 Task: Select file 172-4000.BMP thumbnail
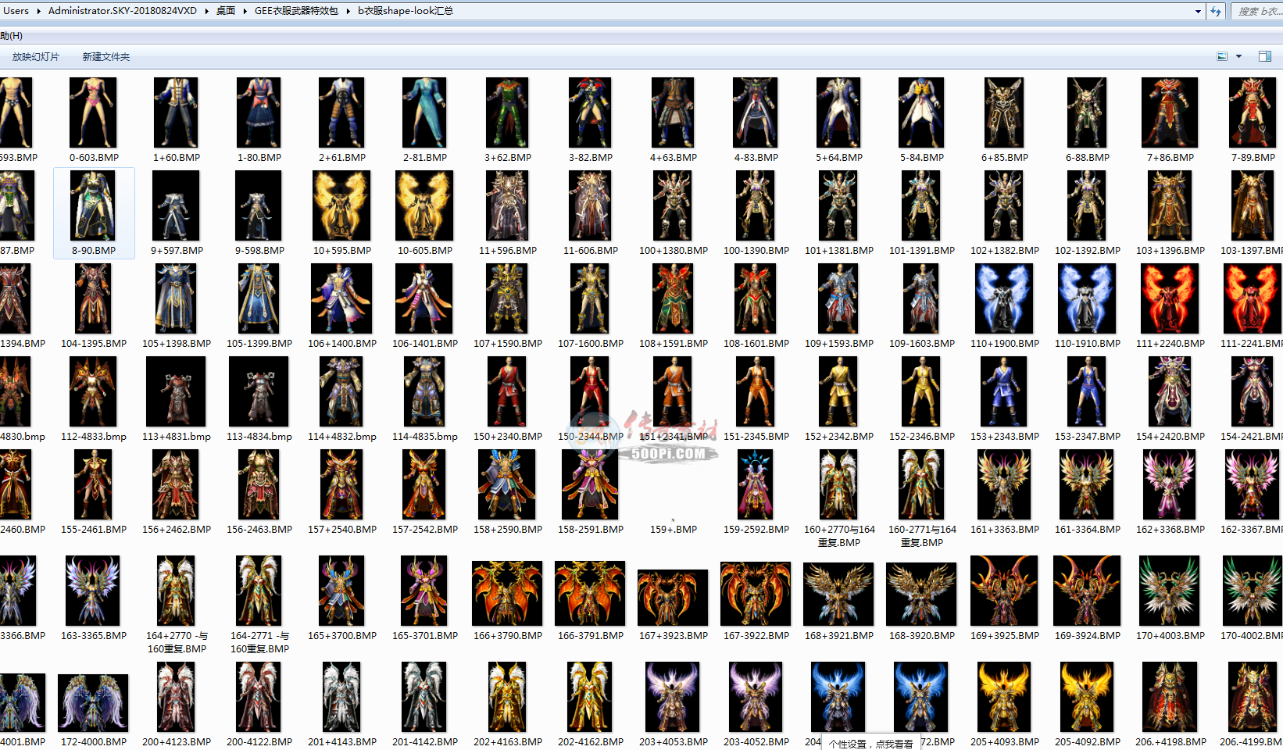point(93,702)
